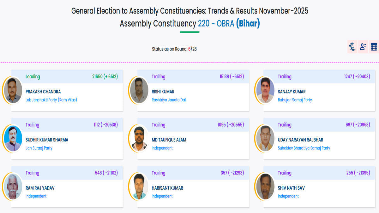Viewport: 379px width, 213px height.
Task: Select Lok Janshakti Party (Ram Vilas) text
Action: (51, 100)
